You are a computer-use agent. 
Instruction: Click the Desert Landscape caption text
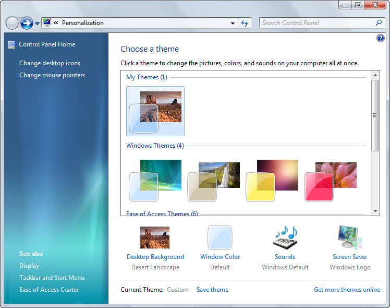tap(155, 267)
